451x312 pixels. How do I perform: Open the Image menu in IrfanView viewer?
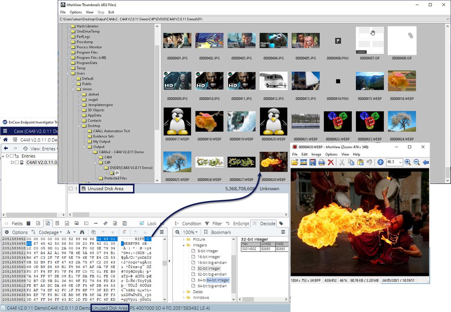click(316, 154)
